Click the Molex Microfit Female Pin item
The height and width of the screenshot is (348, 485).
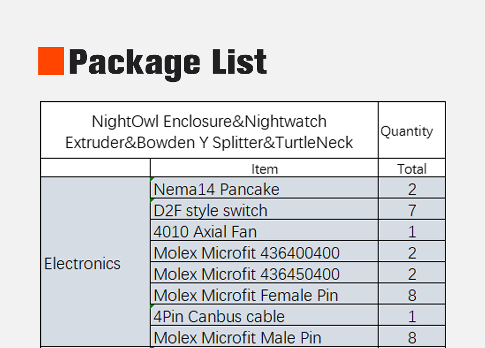point(245,295)
